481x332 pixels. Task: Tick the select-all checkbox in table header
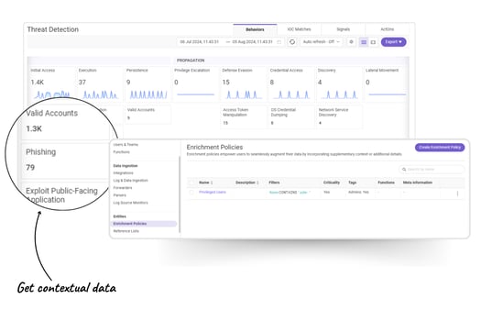(191, 183)
